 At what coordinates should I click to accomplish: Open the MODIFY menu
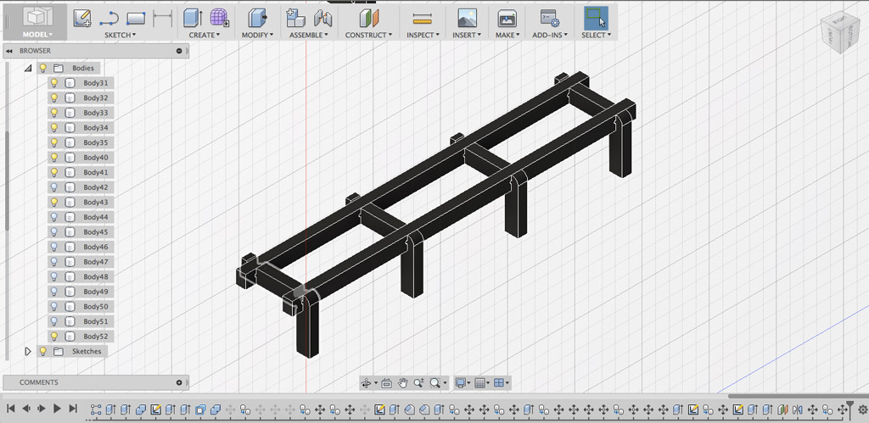[257, 35]
